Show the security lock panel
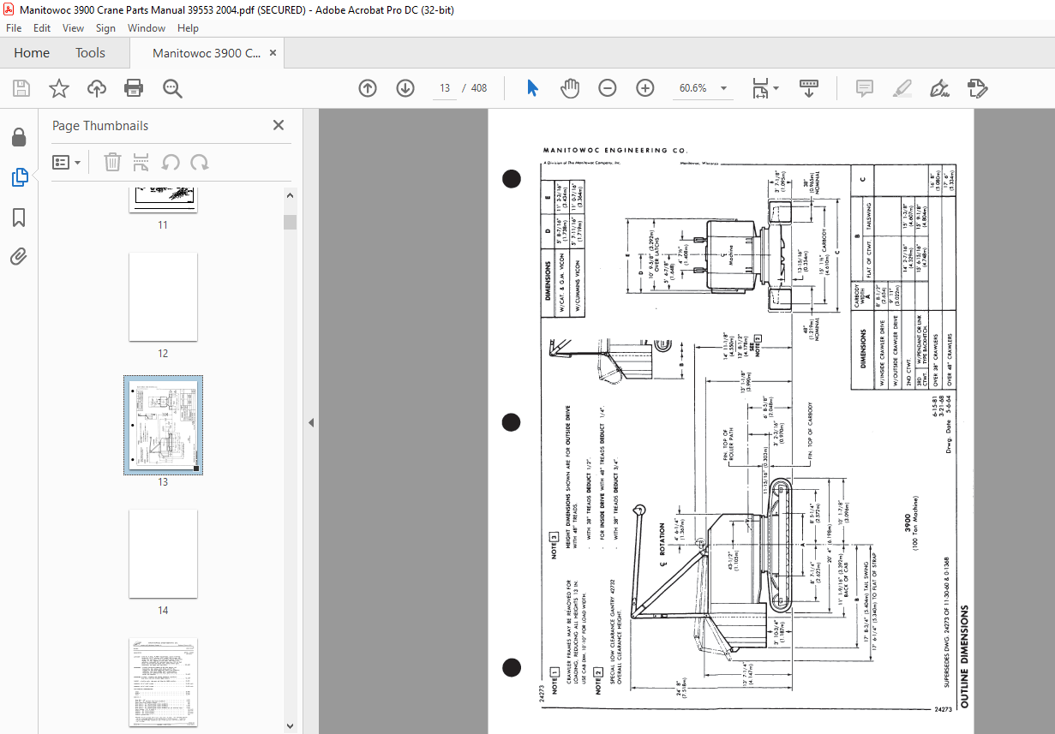 point(19,137)
